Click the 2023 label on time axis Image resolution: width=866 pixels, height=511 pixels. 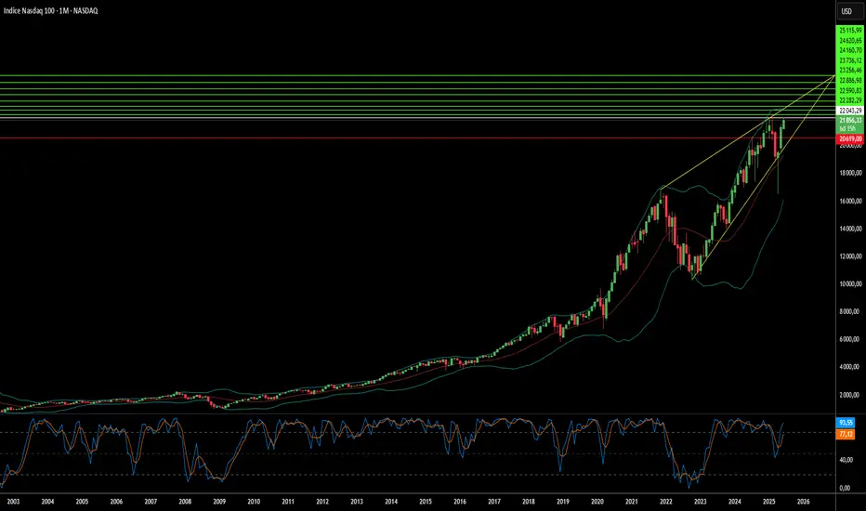coord(701,502)
